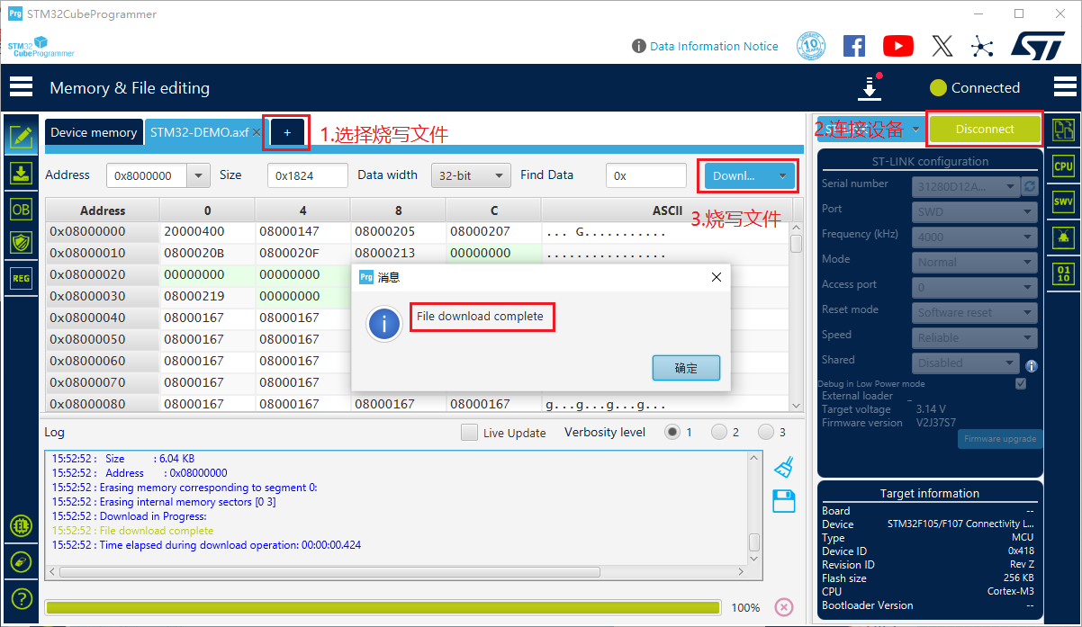Select verbosity level 1
The width and height of the screenshot is (1082, 627).
point(672,432)
